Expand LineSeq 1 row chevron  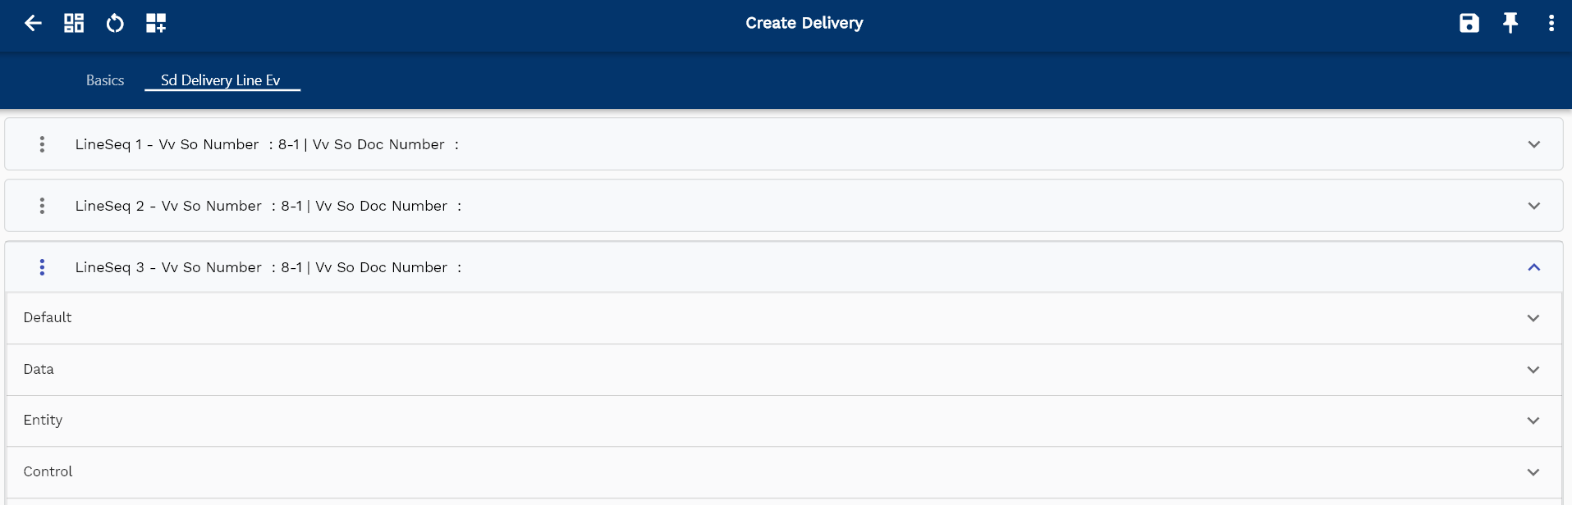[x=1533, y=144]
